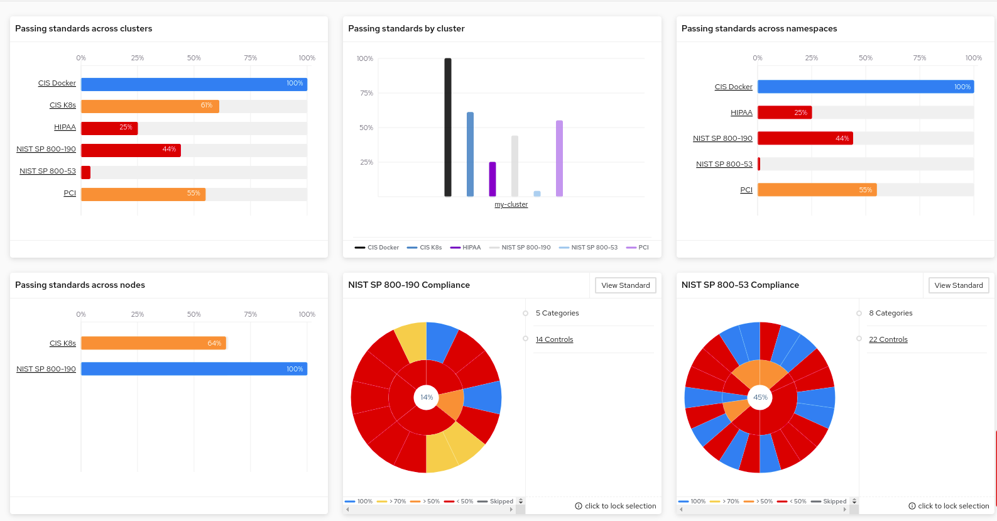
Task: Select the 8 Categories entry
Action: click(891, 313)
